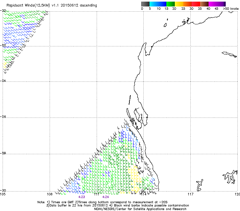This screenshot has width=240, height=211.
Task: Click the date text '20150612 ascending'
Action: click(79, 6)
